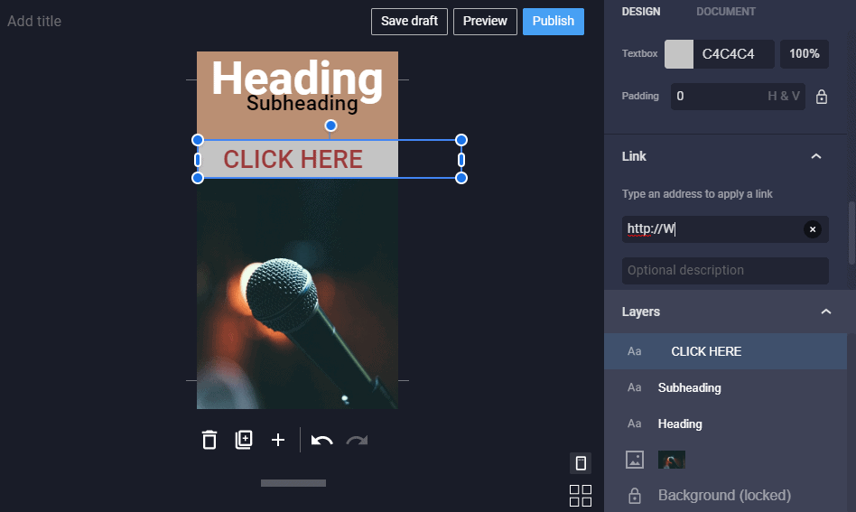Click the Background locked padlock icon
The height and width of the screenshot is (512, 856).
click(x=635, y=496)
